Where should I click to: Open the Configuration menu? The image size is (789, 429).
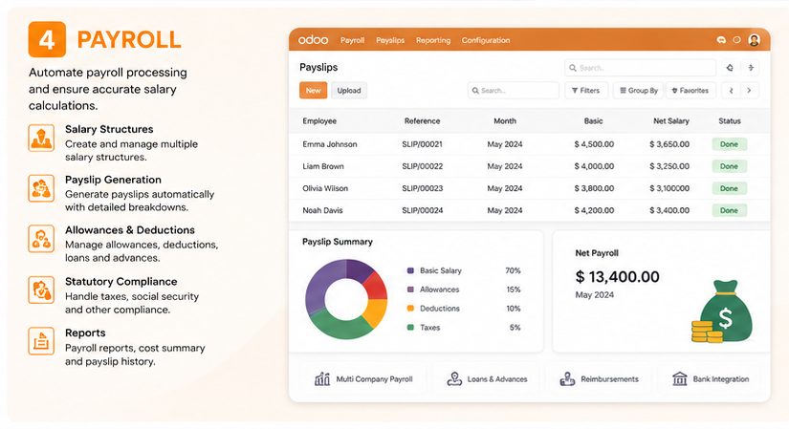pos(486,40)
